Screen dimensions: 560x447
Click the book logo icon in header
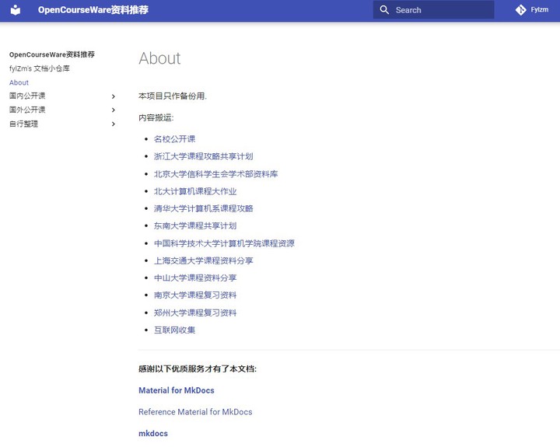point(16,10)
